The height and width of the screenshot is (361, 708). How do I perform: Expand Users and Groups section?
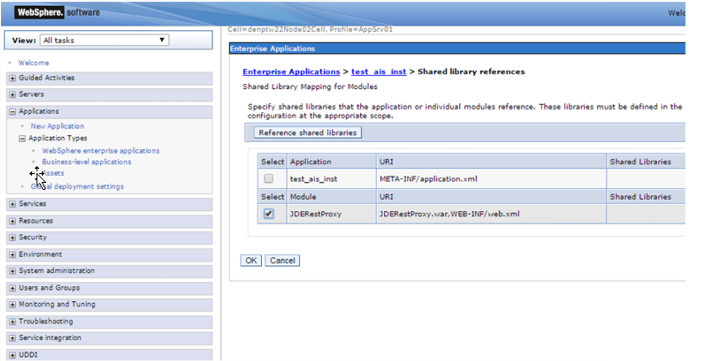click(x=12, y=288)
